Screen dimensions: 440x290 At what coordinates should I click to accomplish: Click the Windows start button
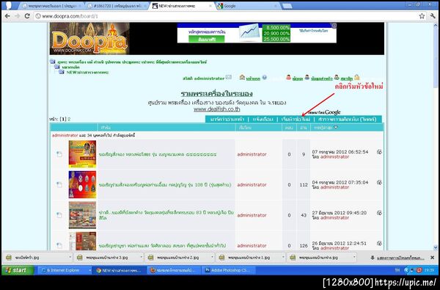point(18,270)
